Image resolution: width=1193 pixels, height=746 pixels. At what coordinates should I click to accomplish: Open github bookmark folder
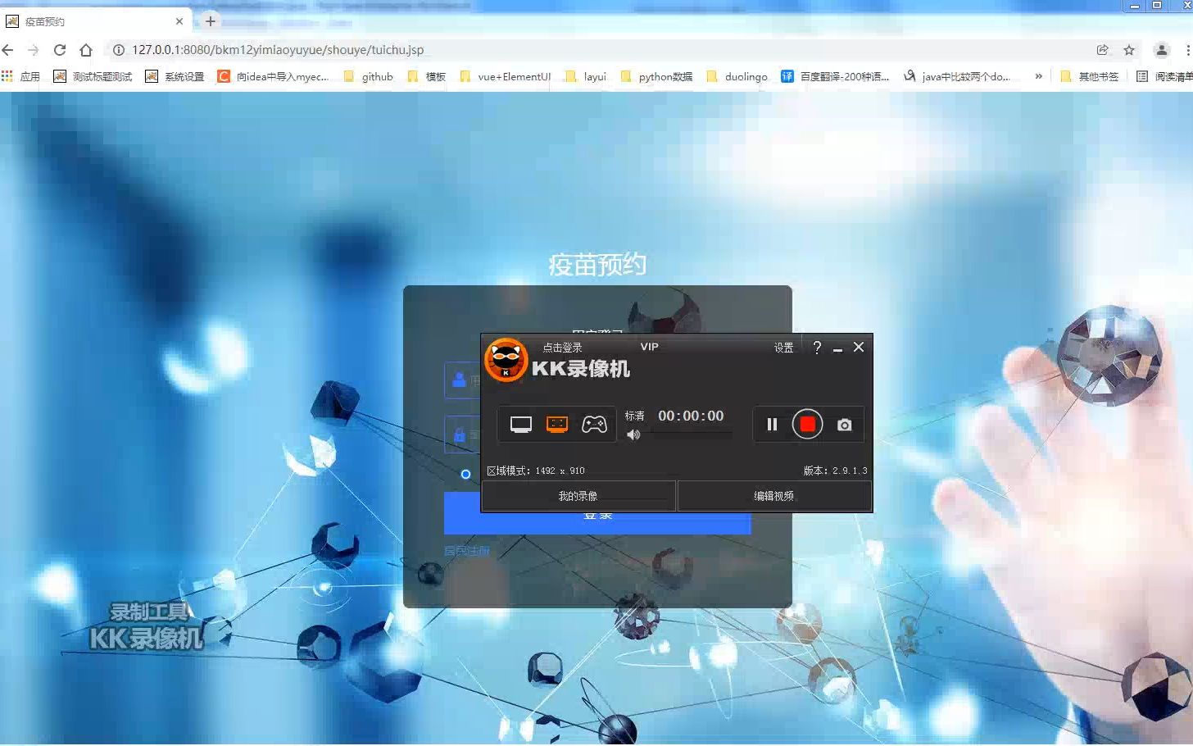pos(369,76)
